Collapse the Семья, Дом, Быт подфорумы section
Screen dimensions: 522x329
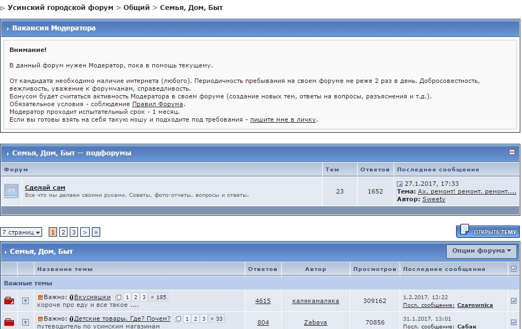(512, 152)
